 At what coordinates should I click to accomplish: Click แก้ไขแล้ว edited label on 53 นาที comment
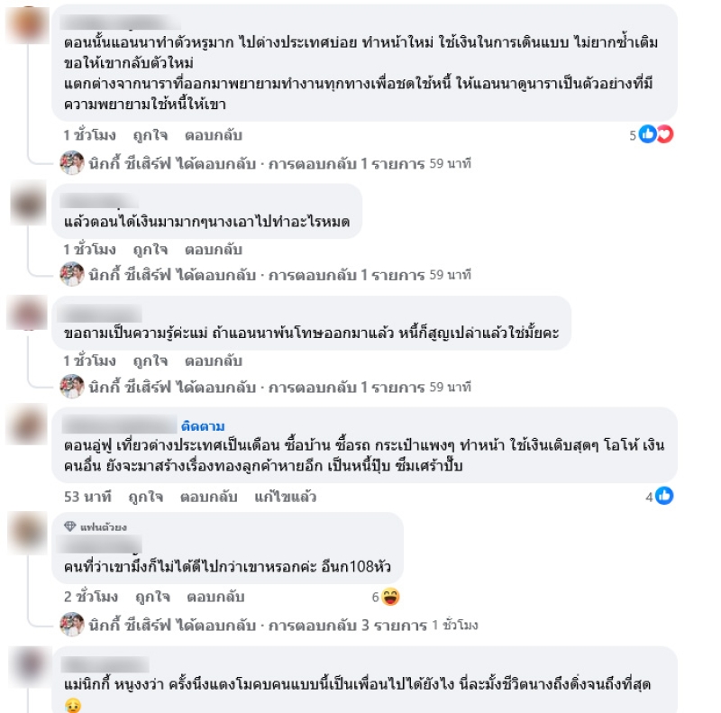click(285, 497)
